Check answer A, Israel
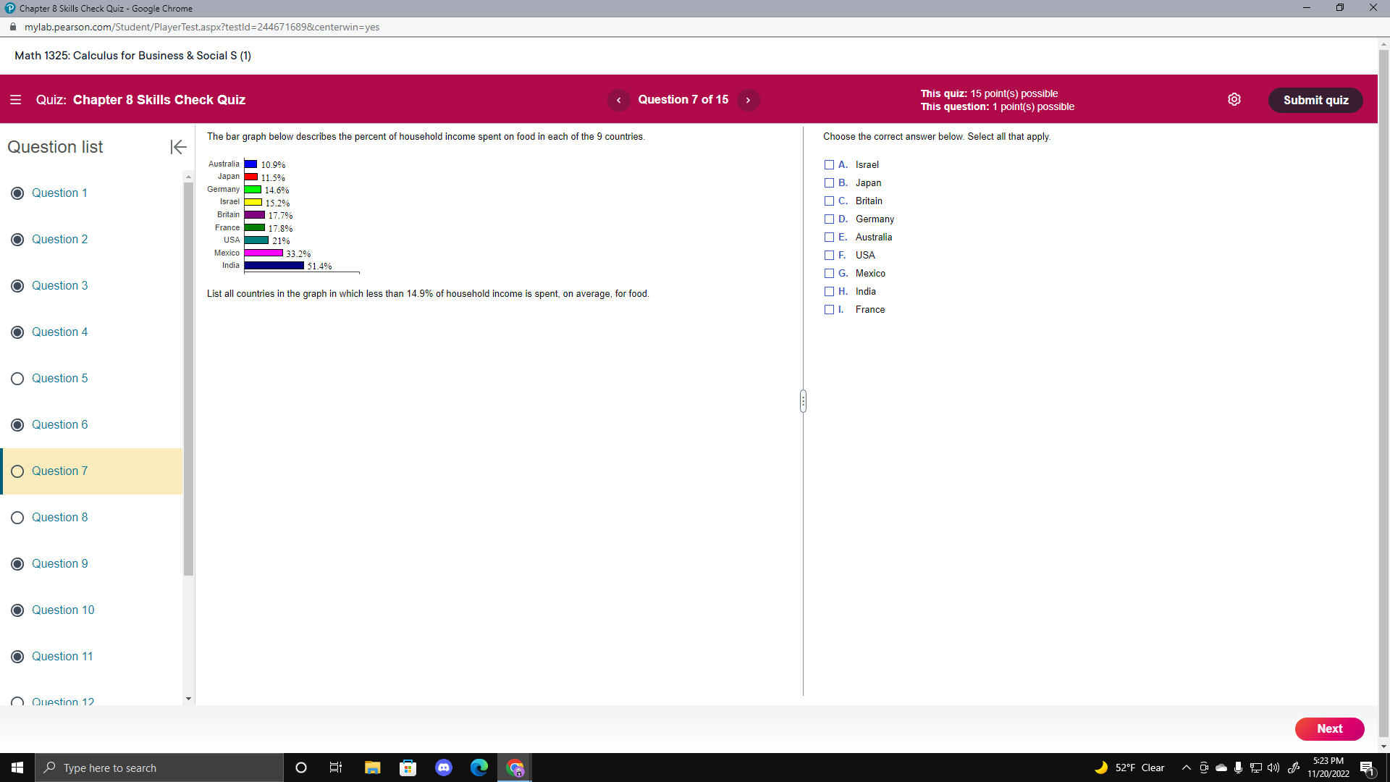The width and height of the screenshot is (1390, 782). click(x=829, y=164)
